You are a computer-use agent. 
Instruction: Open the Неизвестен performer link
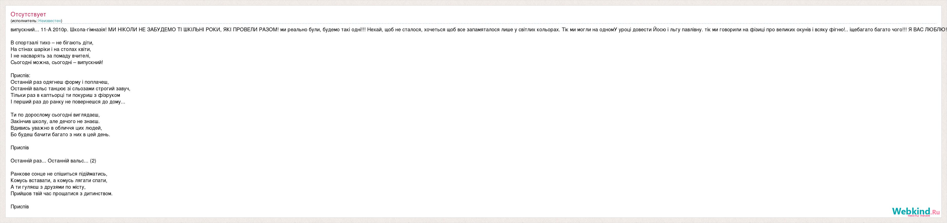tap(50, 21)
